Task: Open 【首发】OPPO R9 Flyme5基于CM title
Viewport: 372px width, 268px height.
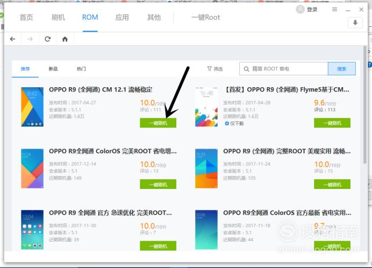Action: tap(287, 89)
